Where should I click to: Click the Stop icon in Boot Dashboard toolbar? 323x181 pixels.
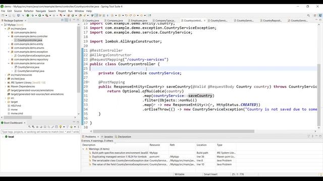37,127
